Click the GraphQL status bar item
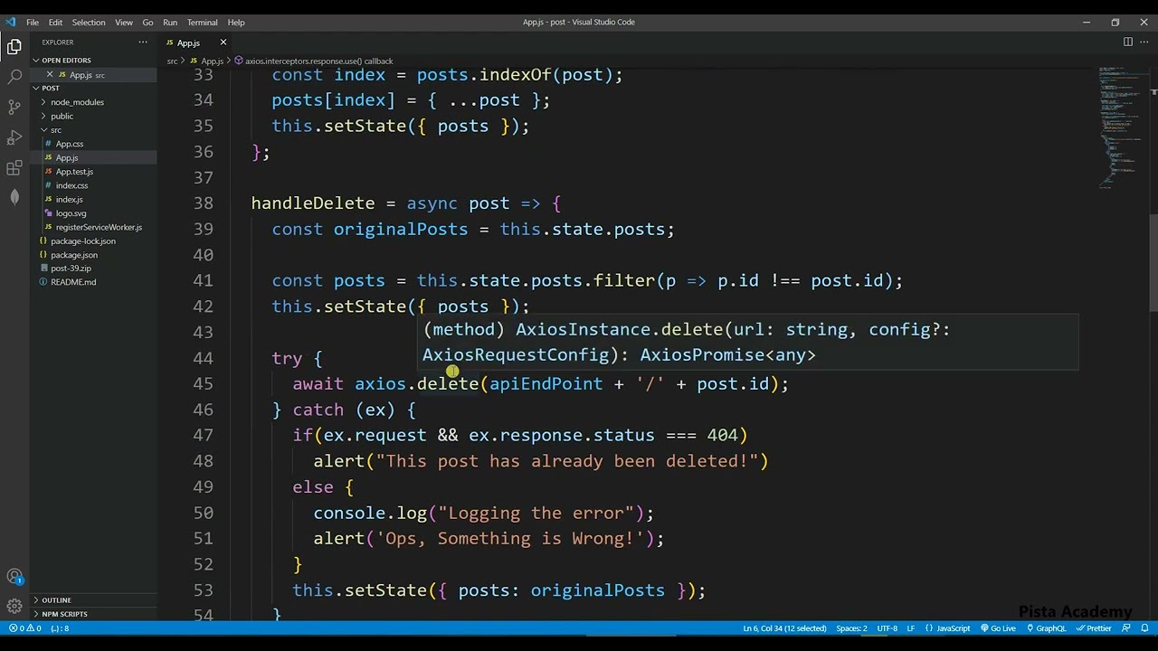The height and width of the screenshot is (651, 1158). coord(1045,628)
